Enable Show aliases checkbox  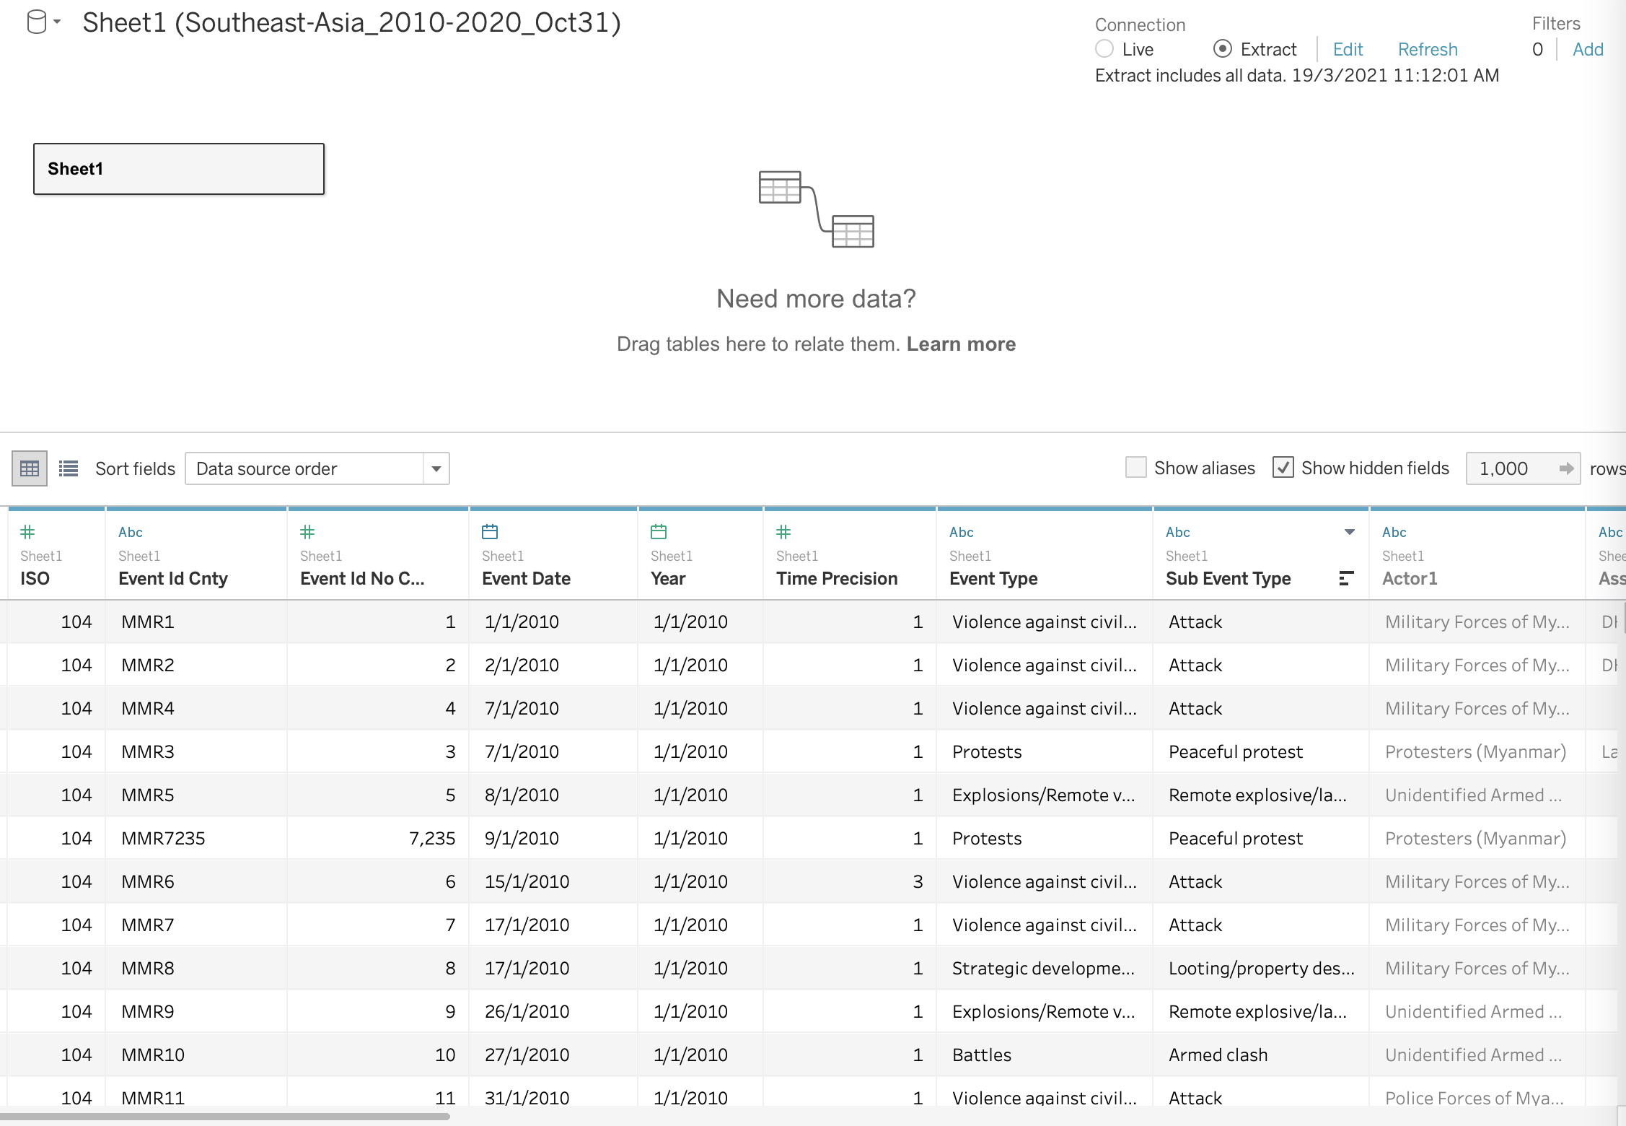1136,468
